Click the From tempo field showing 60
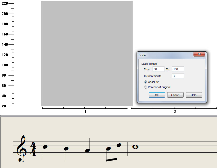Screen dimensions: 217x168 pyautogui.click(x=158, y=69)
